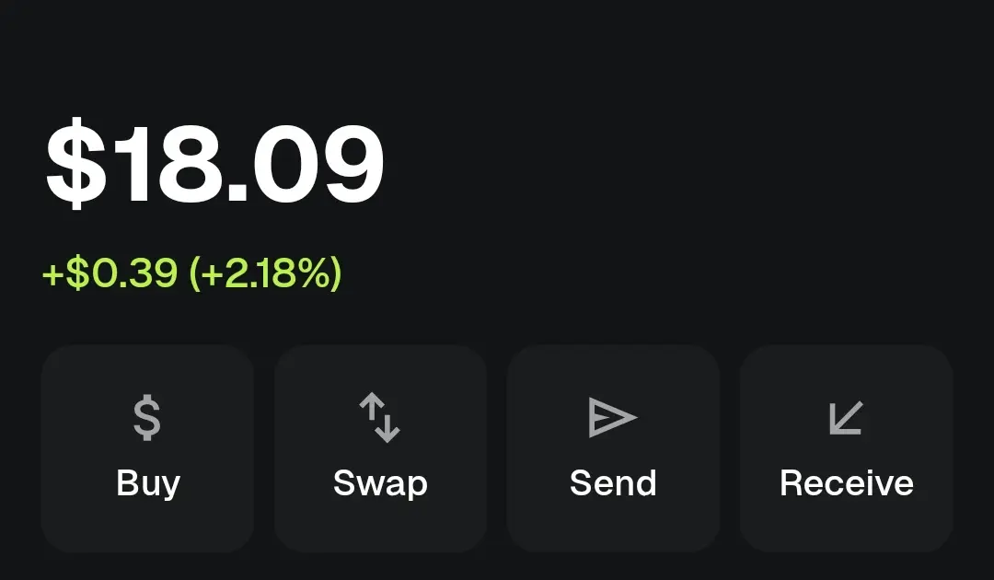994x580 pixels.
Task: Click the $18.09 total balance
Action: click(214, 164)
